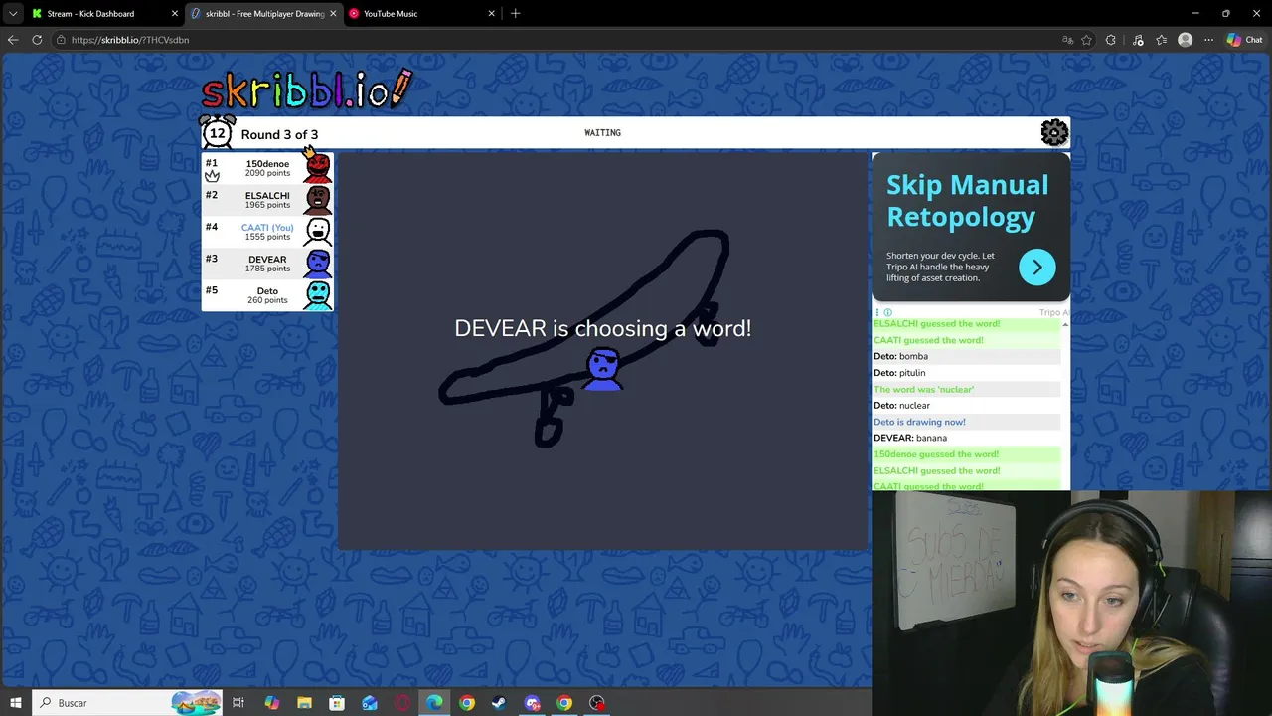Image resolution: width=1272 pixels, height=716 pixels.
Task: Click the 150denoe player entry
Action: 267,167
